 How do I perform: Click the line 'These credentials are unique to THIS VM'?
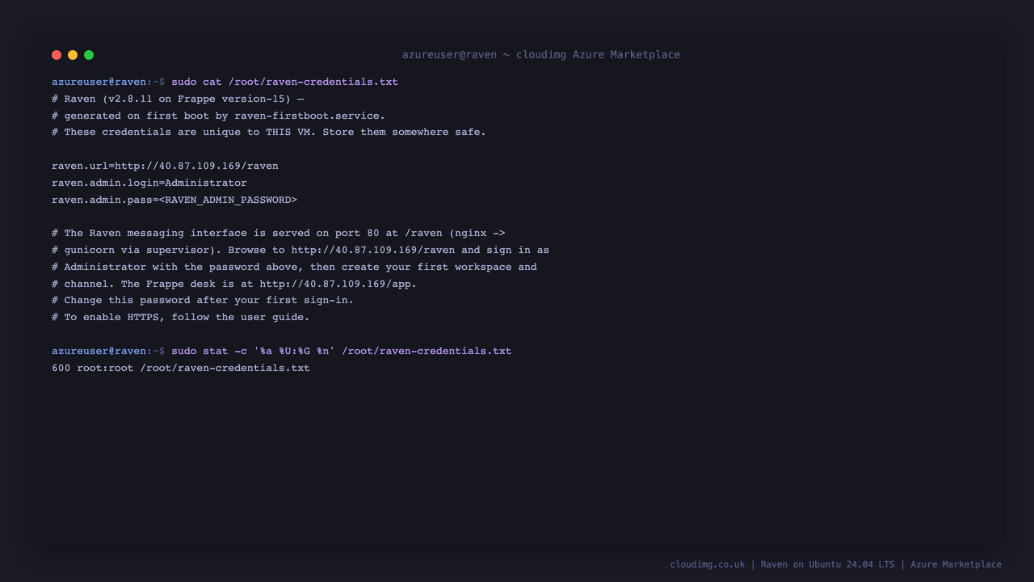pos(269,132)
